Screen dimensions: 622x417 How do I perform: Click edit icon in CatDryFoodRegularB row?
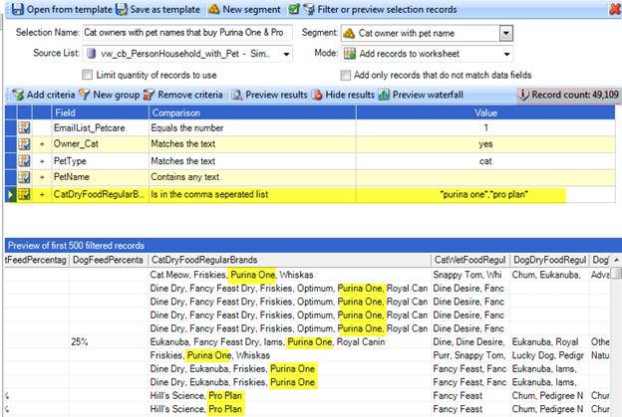(24, 194)
